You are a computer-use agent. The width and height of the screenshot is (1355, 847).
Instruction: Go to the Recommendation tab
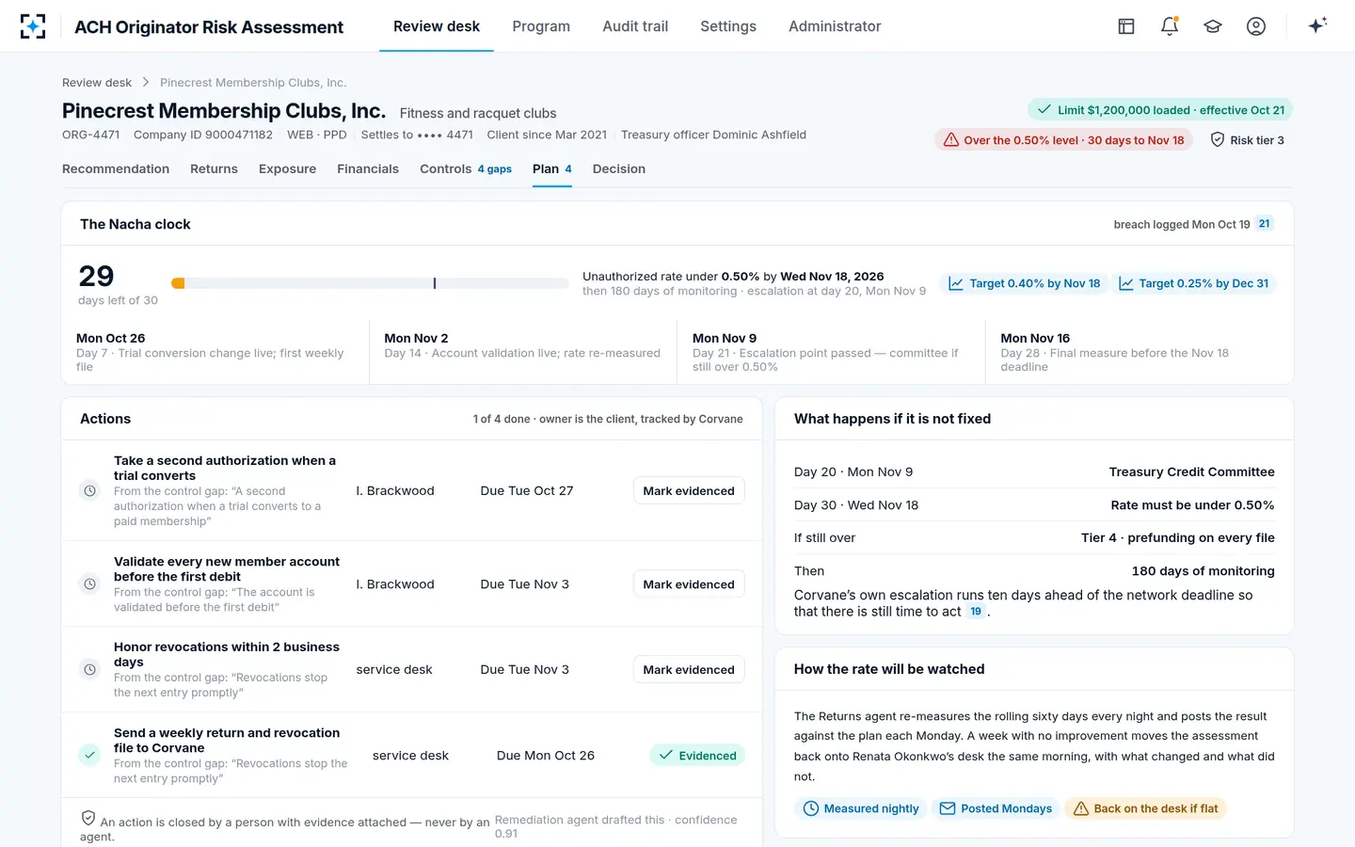116,169
